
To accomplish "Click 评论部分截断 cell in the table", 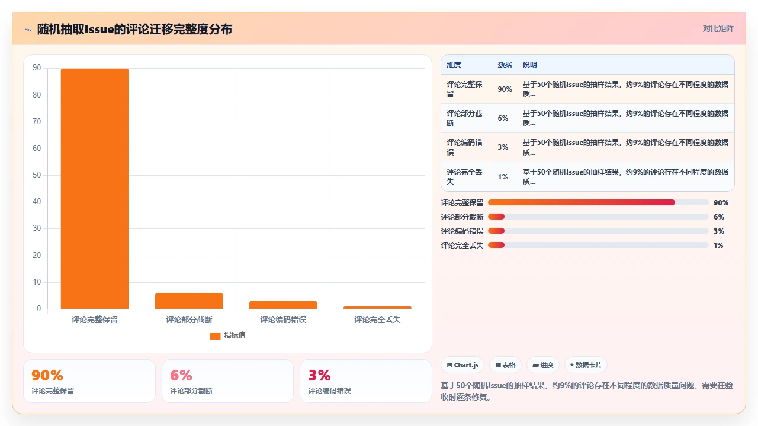I will (x=465, y=118).
